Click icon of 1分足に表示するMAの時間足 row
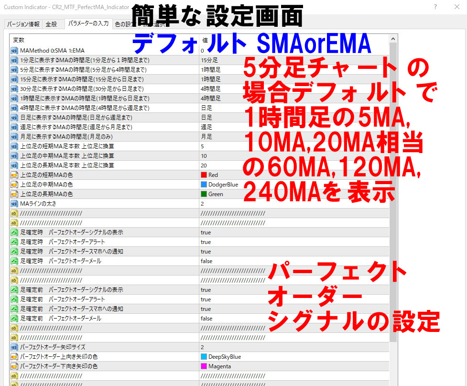The width and height of the screenshot is (467, 386). point(14,60)
